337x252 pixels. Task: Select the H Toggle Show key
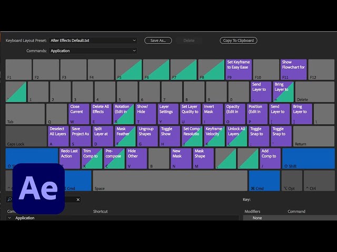point(170,136)
